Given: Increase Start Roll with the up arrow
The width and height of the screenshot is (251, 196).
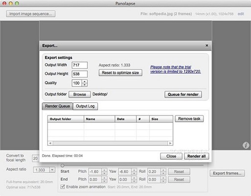Looking at the screenshot, I should coord(163,170).
